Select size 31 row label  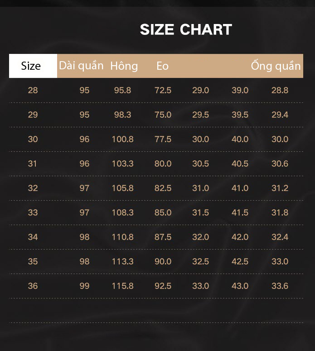point(32,163)
